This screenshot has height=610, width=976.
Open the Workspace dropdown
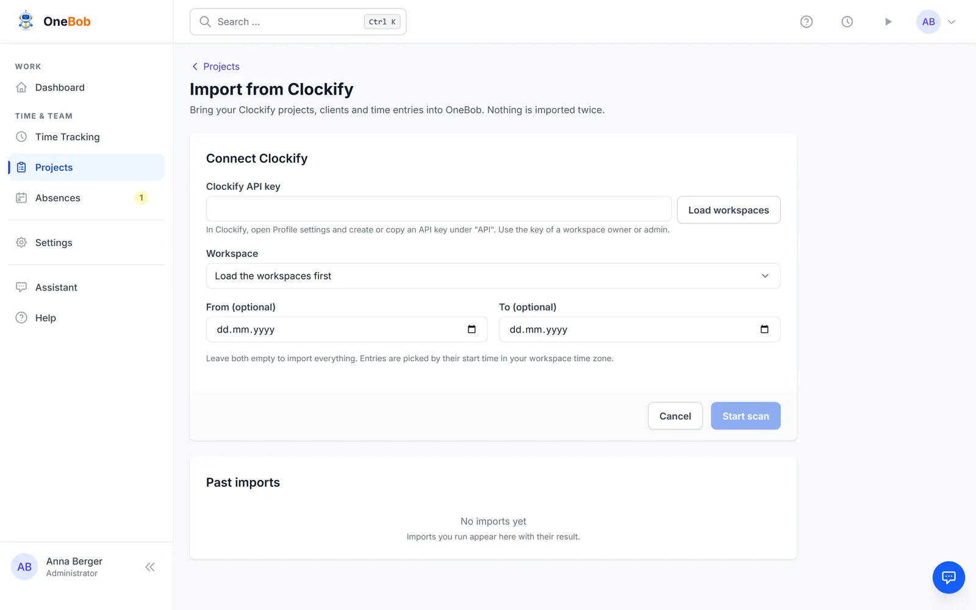[493, 276]
